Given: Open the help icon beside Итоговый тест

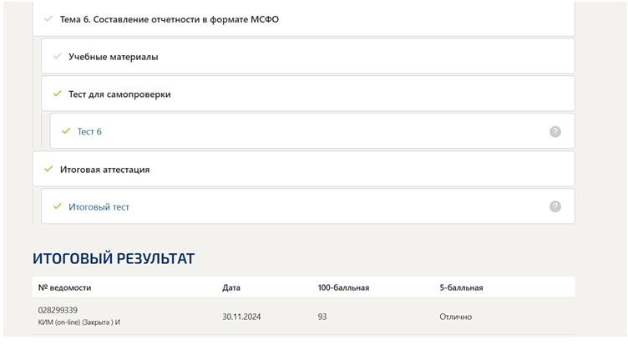Looking at the screenshot, I should click(555, 206).
